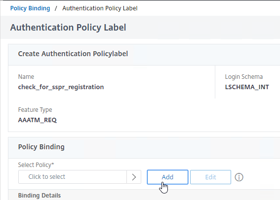Screen dimensions: 280x200
Task: Click the Select Policy required asterisk
Action: pyautogui.click(x=53, y=164)
